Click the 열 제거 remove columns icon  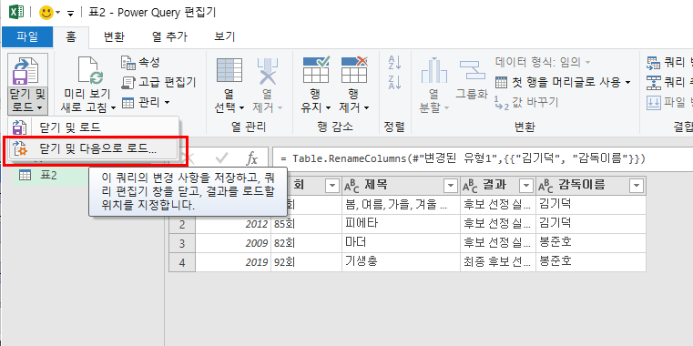[268, 71]
